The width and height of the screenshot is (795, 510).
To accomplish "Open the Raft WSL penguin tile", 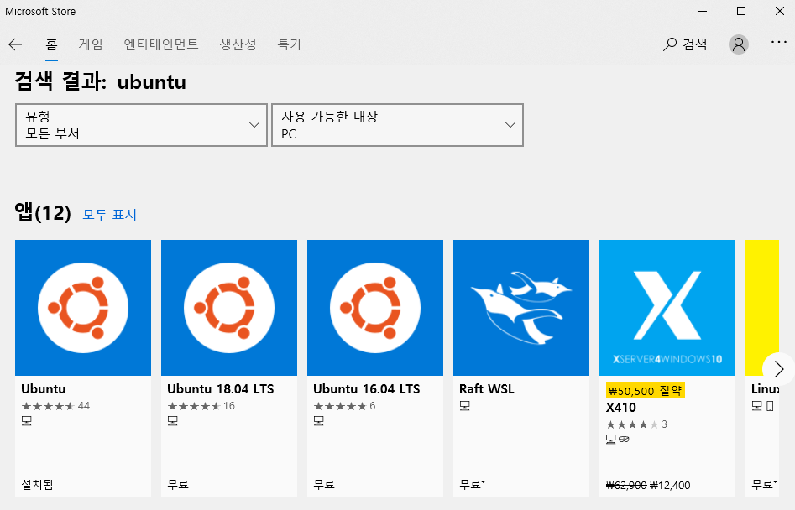I will pos(521,307).
